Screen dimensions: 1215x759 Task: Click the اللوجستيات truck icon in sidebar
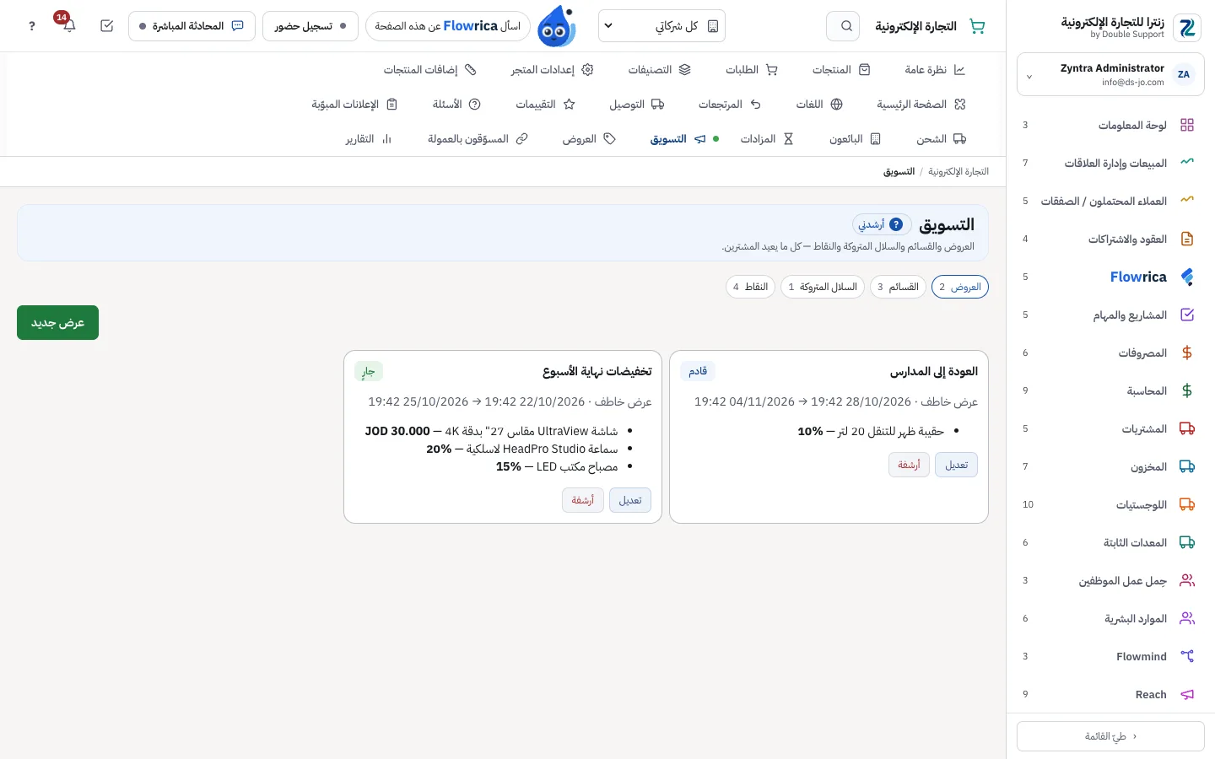(x=1187, y=504)
